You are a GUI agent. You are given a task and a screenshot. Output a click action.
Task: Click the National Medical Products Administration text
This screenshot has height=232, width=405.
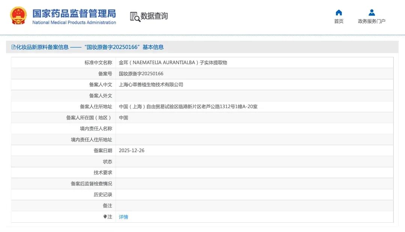(74, 22)
